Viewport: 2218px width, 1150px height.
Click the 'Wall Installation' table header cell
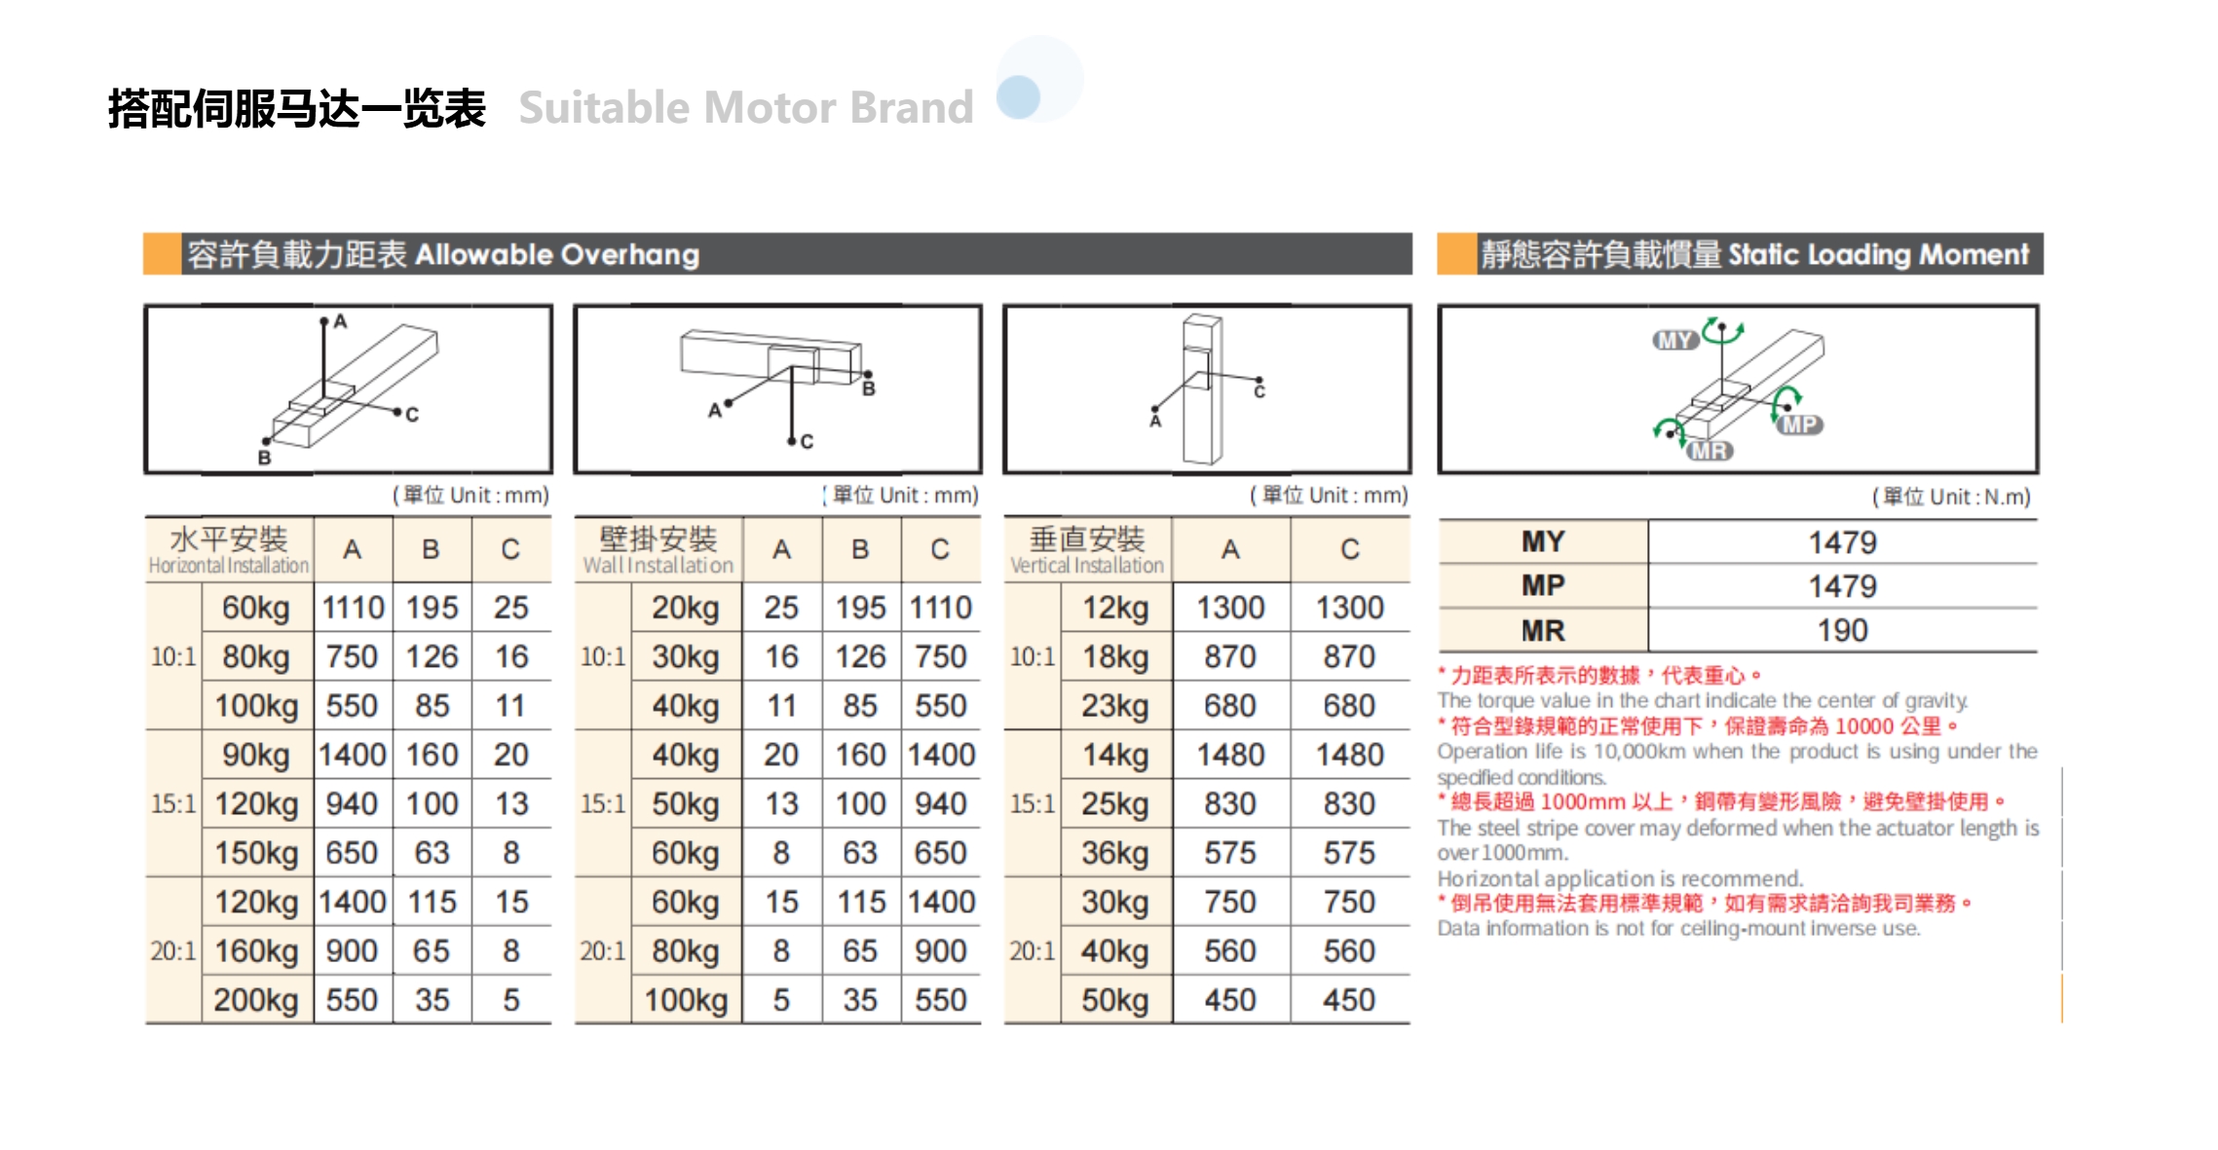[x=658, y=549]
